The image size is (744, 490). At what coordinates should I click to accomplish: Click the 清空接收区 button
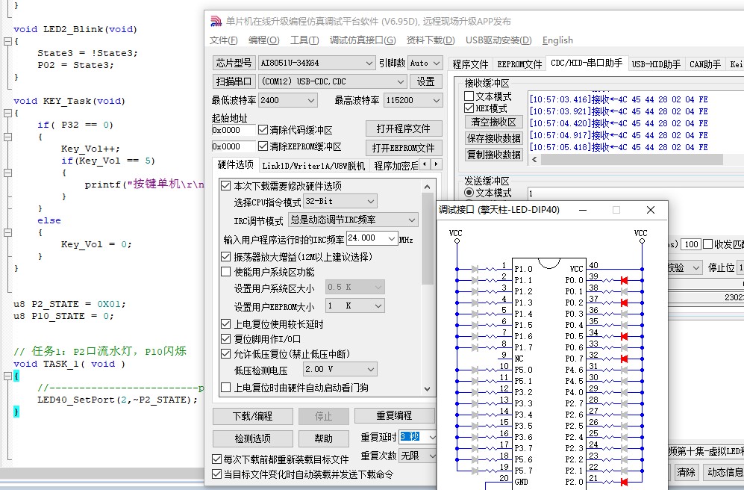494,122
